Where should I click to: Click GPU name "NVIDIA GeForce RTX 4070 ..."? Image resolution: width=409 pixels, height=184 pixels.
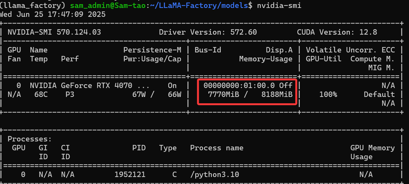coord(90,85)
